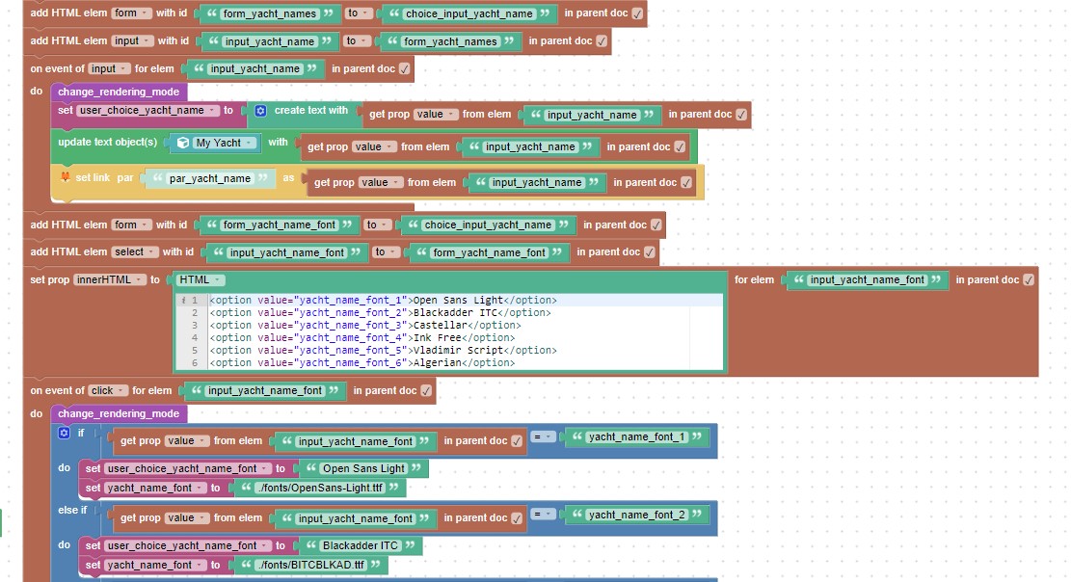Screen dimensions: 1071x582
Task: Select change_rendering_mode block under click event
Action: click(x=119, y=413)
